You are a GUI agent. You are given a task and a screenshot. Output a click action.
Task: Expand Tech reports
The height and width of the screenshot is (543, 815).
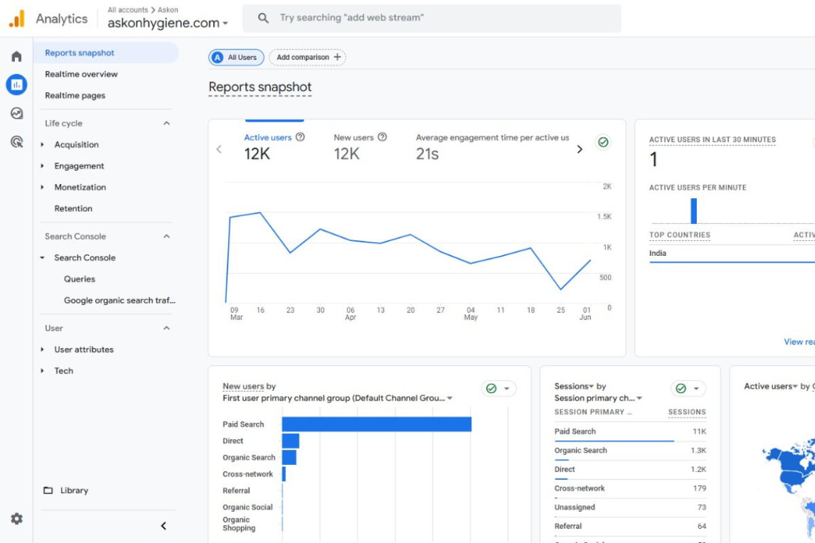(42, 371)
